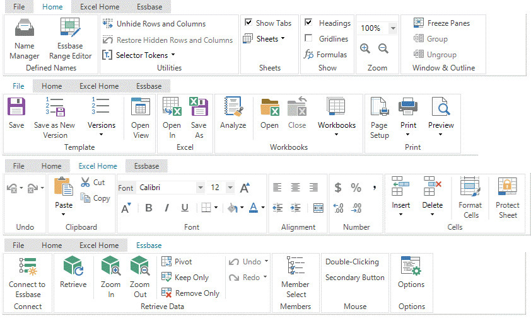
Task: Open the Essbase Range Editor
Action: coord(70,39)
